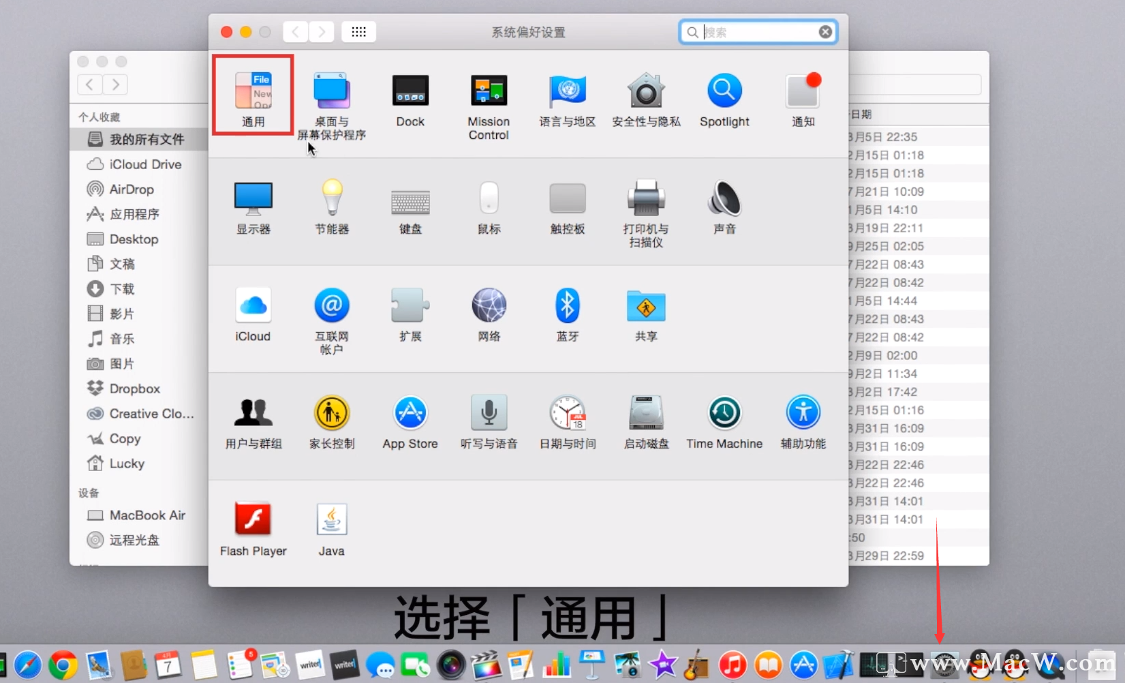Click the show-all preferences grid button
The height and width of the screenshot is (683, 1125).
358,31
